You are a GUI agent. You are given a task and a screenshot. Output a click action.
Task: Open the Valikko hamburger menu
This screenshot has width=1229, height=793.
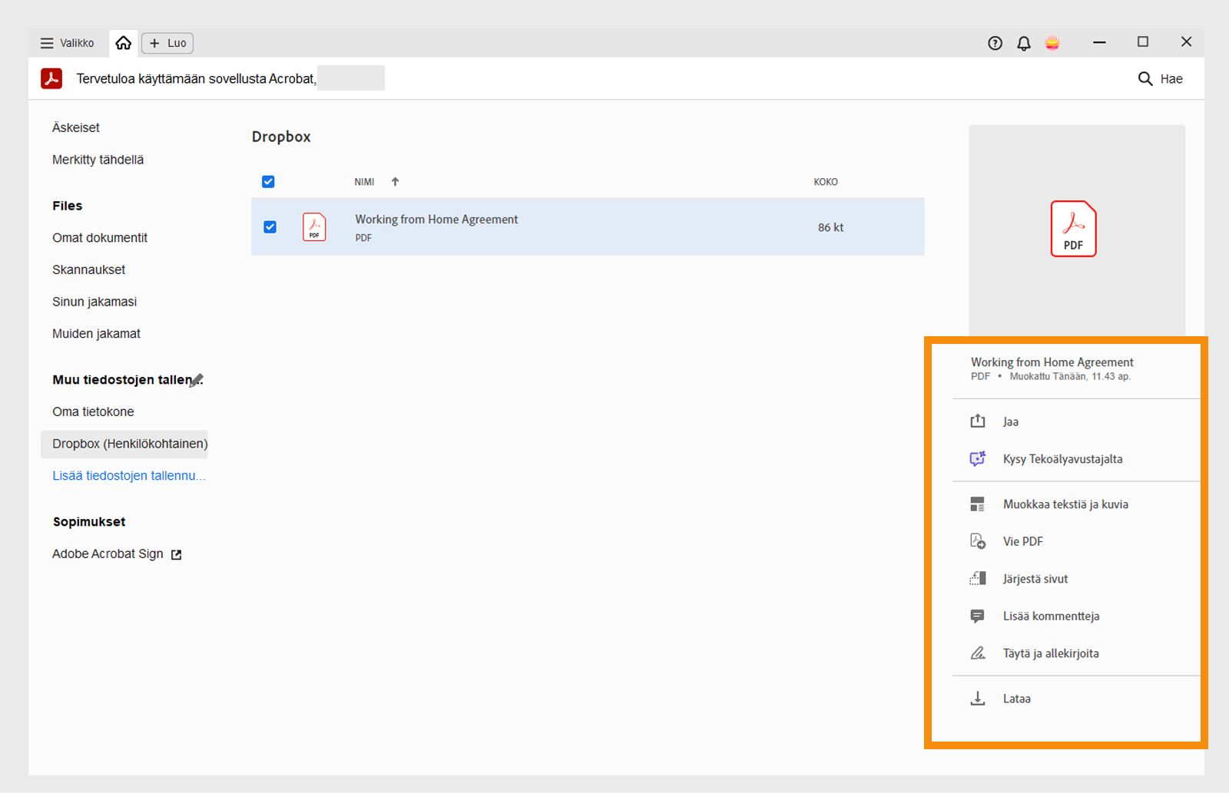(x=47, y=43)
